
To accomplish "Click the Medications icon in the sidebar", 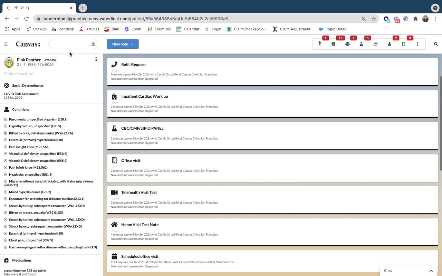I will pyautogui.click(x=7, y=260).
